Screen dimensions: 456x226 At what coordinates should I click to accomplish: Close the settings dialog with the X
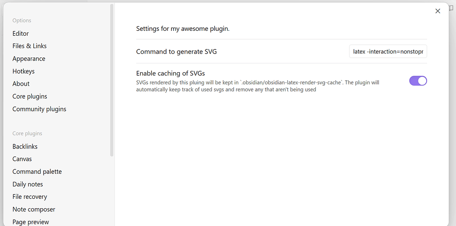[x=437, y=11]
